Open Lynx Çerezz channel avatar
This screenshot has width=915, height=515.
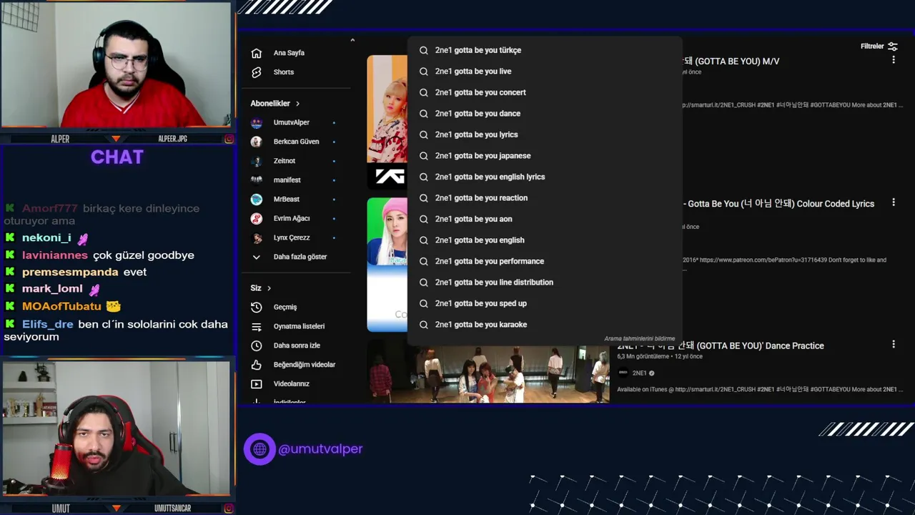pos(257,237)
